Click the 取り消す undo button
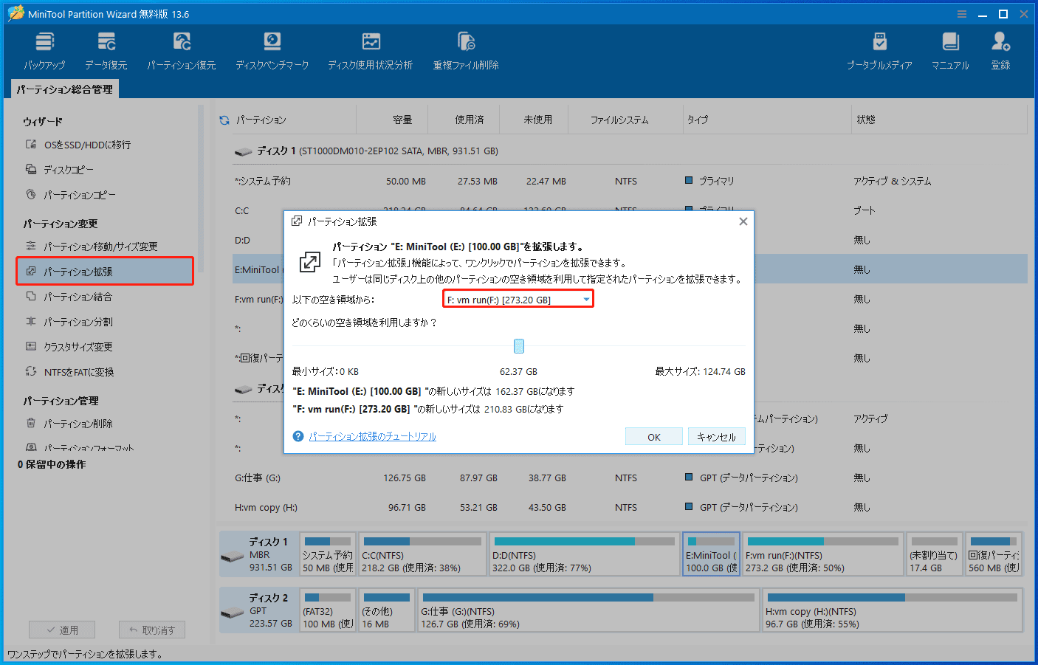Viewport: 1038px width, 665px height. click(152, 630)
